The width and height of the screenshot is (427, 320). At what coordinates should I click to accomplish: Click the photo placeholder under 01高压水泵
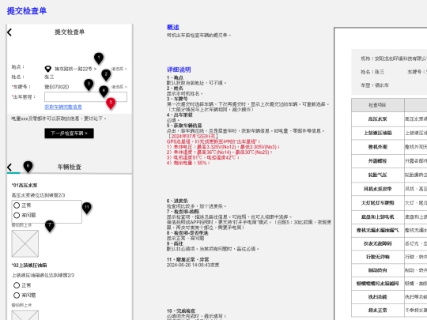(25, 243)
